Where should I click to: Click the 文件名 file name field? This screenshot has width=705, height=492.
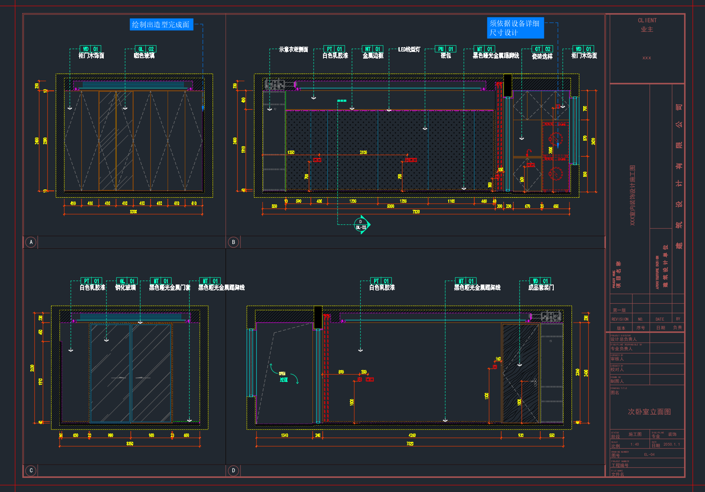click(618, 474)
